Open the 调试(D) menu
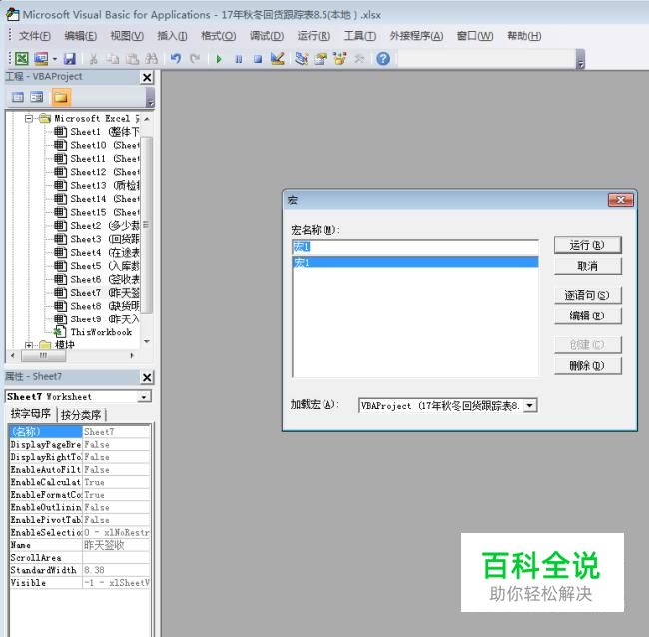 (267, 36)
